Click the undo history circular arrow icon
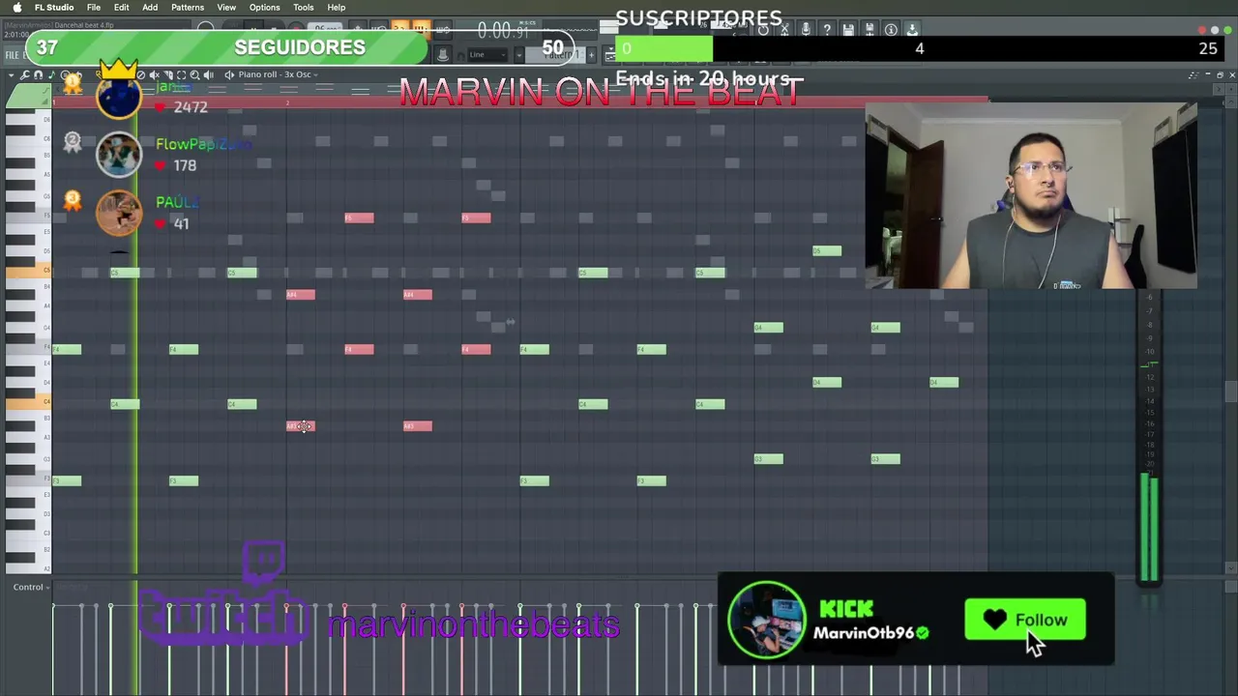Screen dimensions: 1238x696 pyautogui.click(x=762, y=30)
